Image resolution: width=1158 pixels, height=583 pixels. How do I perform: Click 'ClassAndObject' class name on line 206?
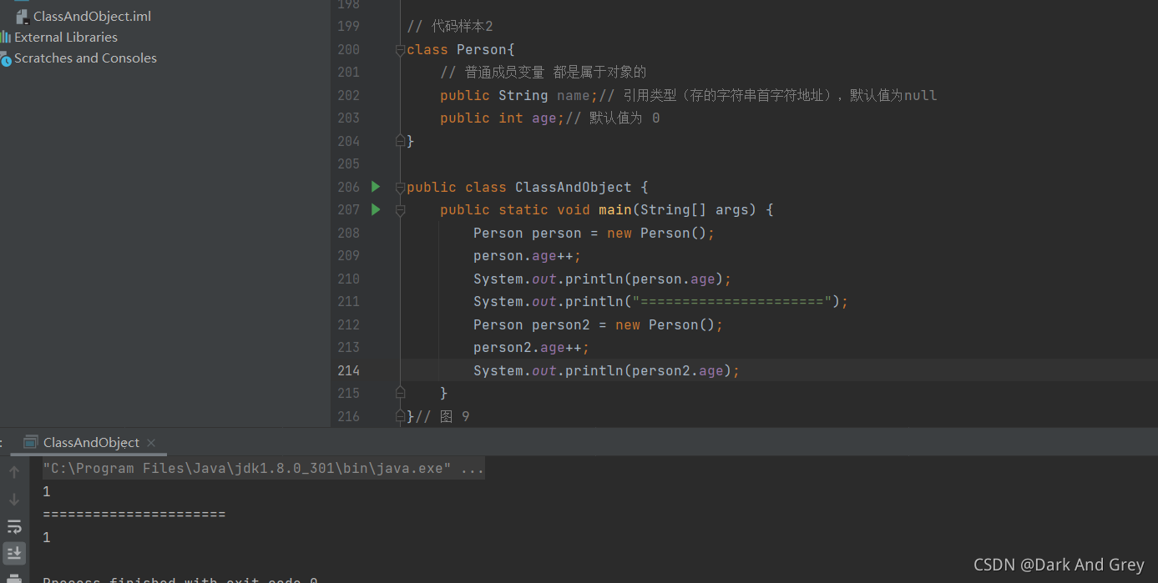tap(573, 188)
